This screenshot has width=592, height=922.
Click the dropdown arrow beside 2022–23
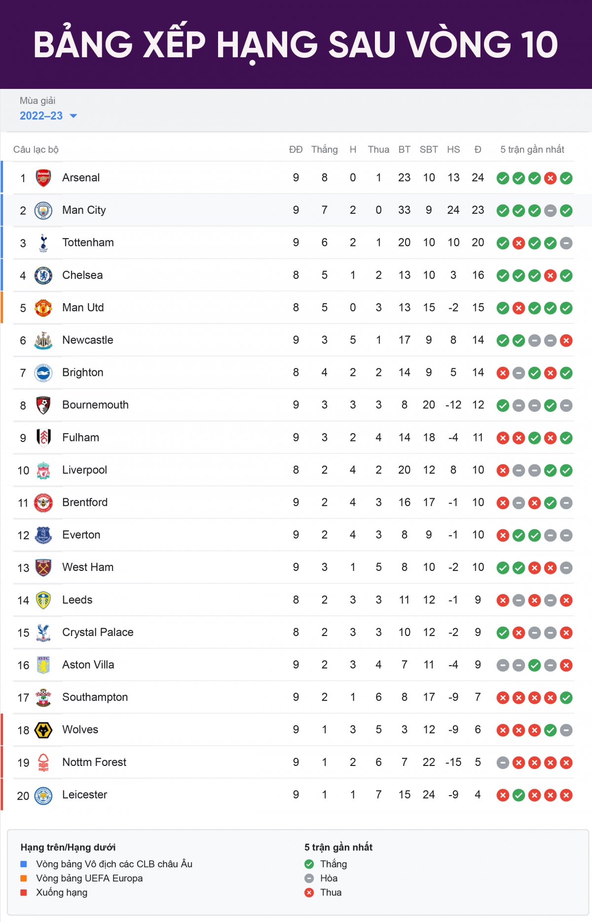[74, 116]
